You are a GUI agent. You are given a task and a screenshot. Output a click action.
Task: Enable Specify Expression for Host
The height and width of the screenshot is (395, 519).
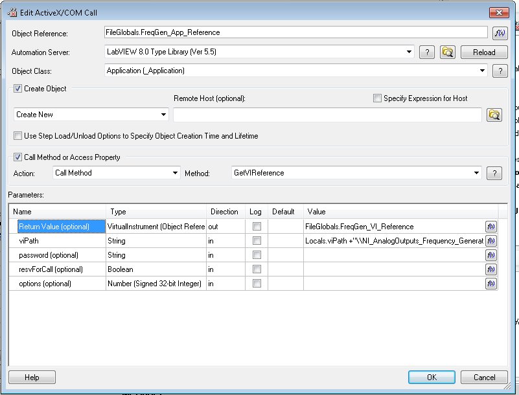377,98
